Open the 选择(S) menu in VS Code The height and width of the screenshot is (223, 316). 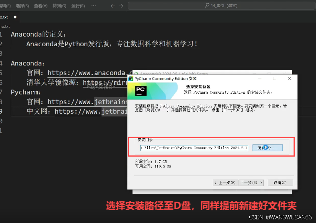click(x=22, y=6)
